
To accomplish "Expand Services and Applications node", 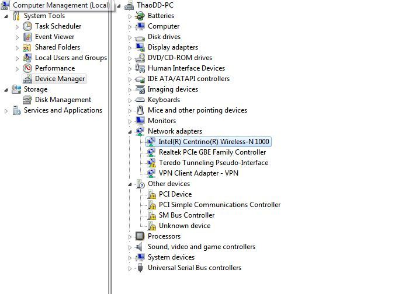I will pos(6,111).
